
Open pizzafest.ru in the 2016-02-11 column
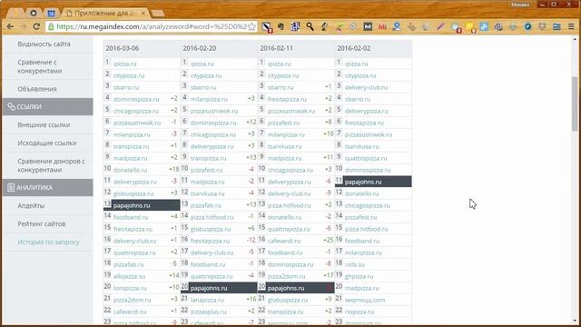[x=283, y=123]
